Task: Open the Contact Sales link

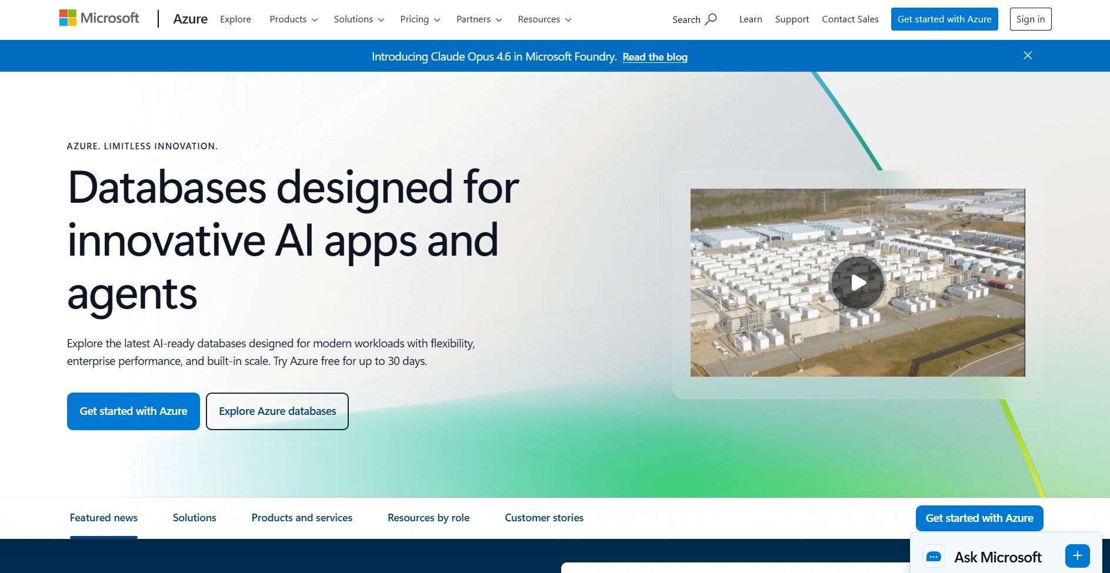Action: click(850, 19)
